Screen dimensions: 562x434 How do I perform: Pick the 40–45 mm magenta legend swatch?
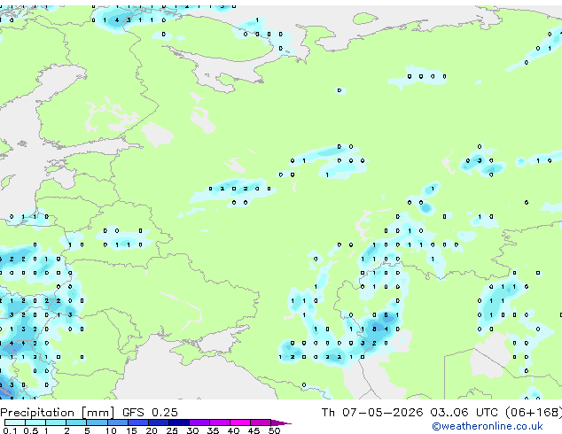pyautogui.click(x=240, y=422)
